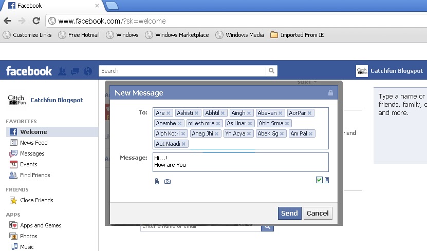Viewport: 427px width, 251px height.
Task: Remove recipient Aut Naadi
Action: (184, 144)
